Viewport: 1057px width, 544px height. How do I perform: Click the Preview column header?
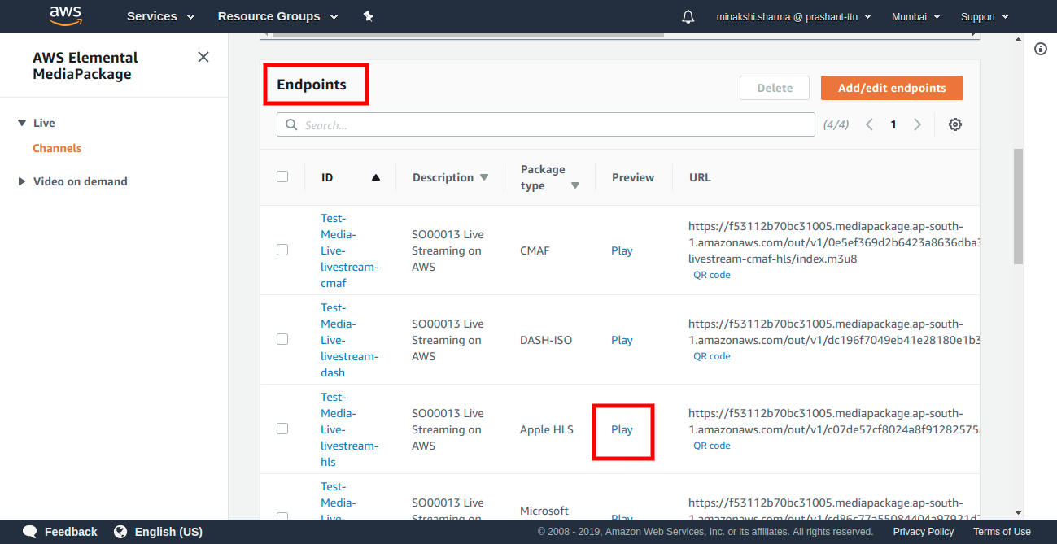633,177
